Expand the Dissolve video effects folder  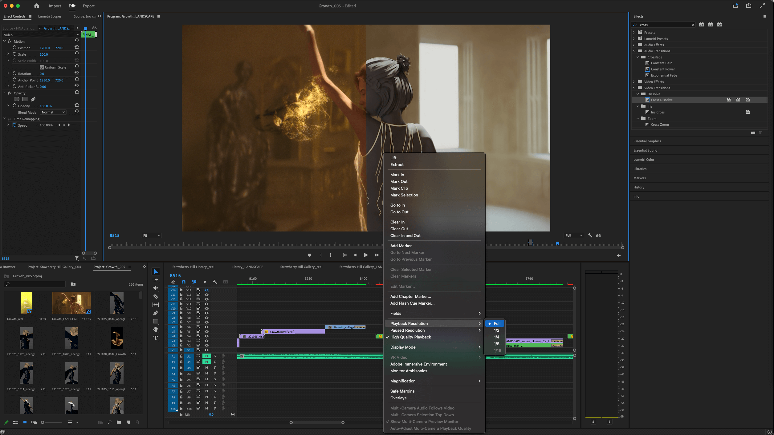click(x=638, y=94)
